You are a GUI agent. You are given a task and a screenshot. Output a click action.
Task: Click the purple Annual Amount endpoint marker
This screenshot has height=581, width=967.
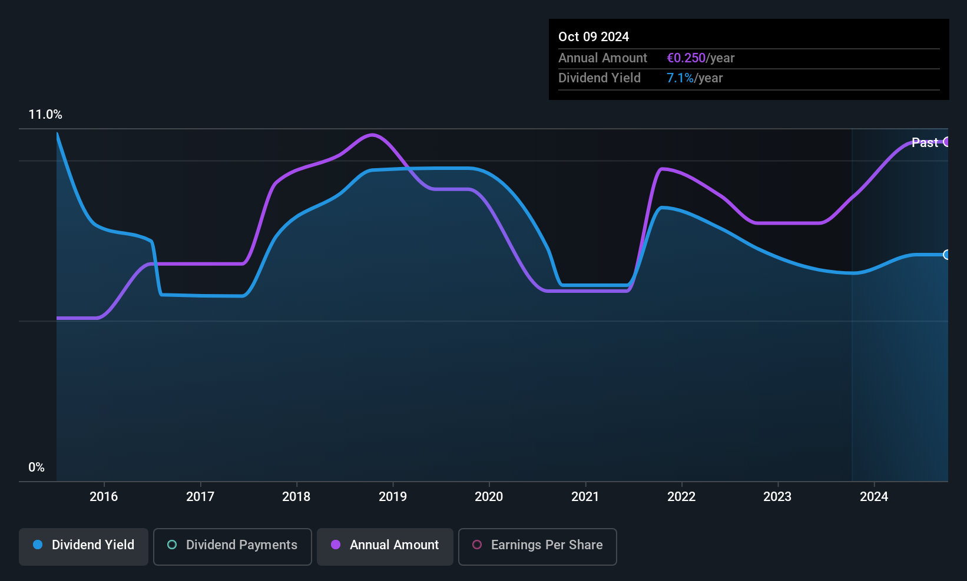pos(947,142)
